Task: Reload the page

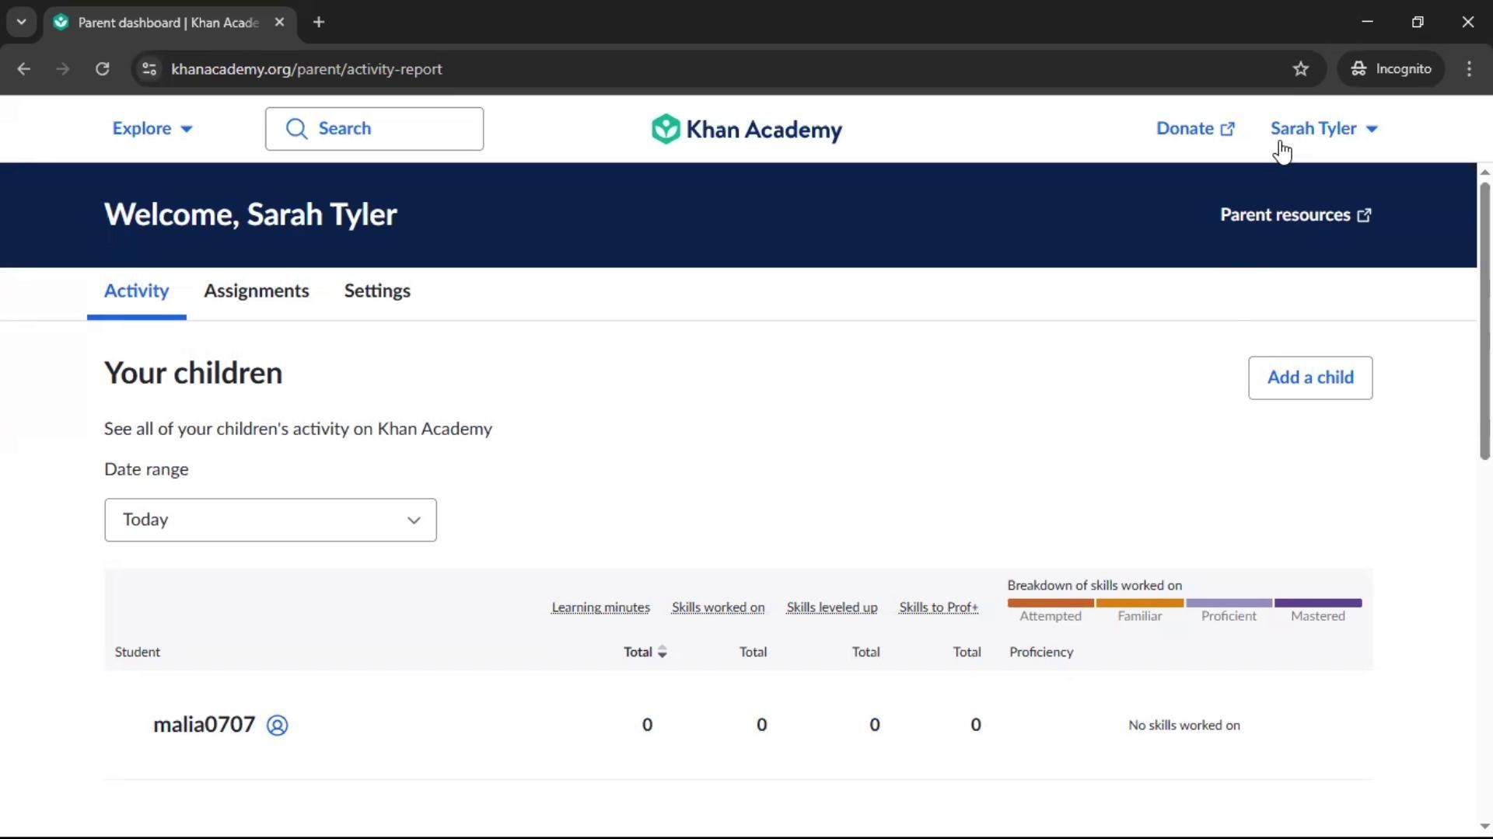Action: click(x=102, y=69)
